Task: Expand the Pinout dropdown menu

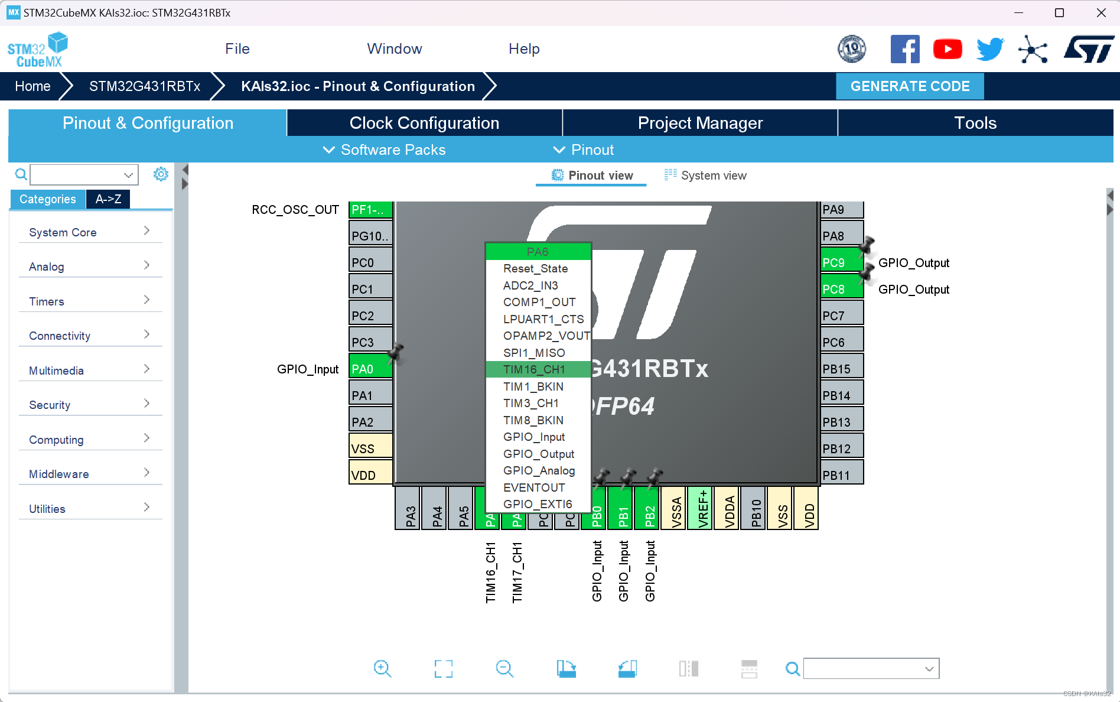Action: pyautogui.click(x=583, y=150)
